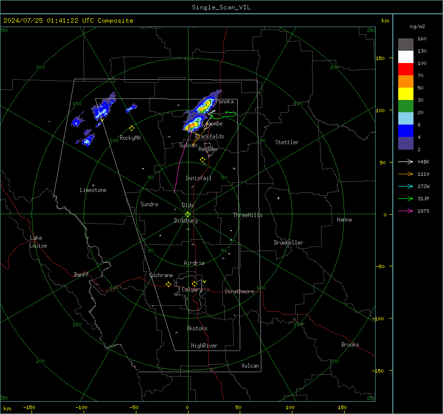Click the 111V track label
The image size is (443, 414).
click(423, 174)
